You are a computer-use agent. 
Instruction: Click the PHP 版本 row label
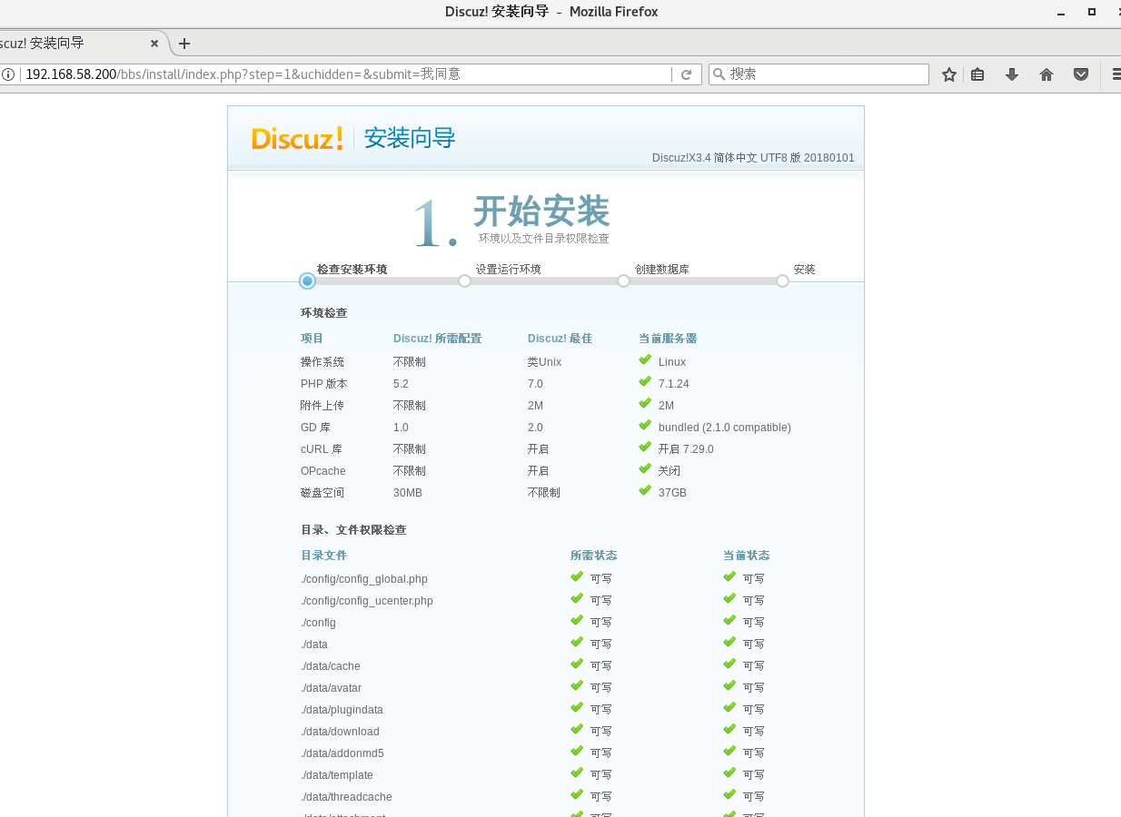[x=324, y=384]
